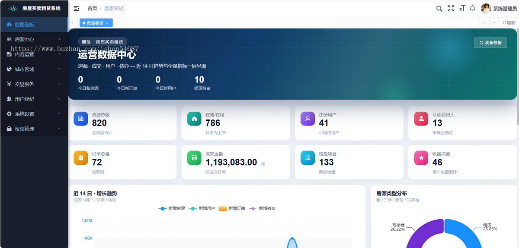
Task: Open 系统管理员 user name menu
Action: tap(505, 9)
